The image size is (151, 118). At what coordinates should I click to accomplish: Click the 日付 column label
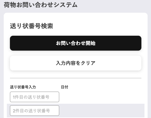coord(64,87)
